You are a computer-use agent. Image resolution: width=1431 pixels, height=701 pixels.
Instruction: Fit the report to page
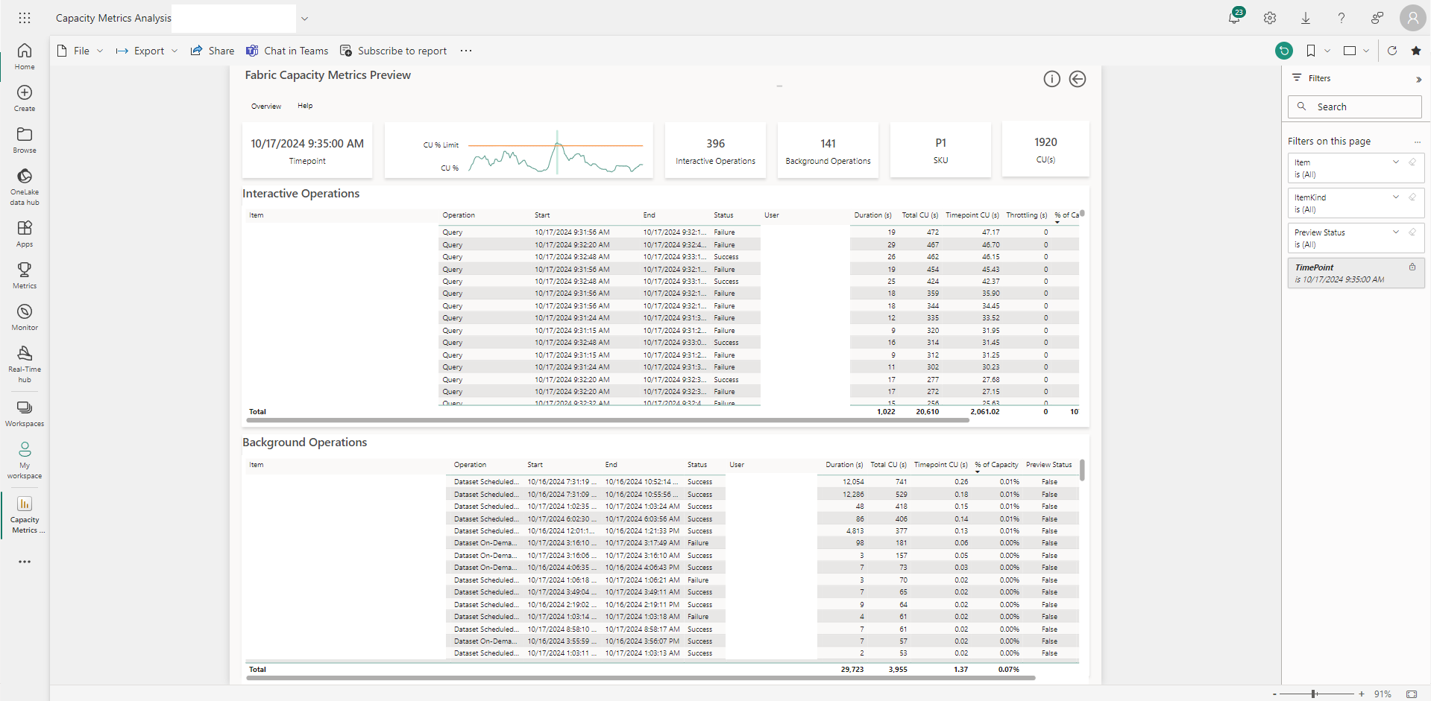tap(1412, 694)
